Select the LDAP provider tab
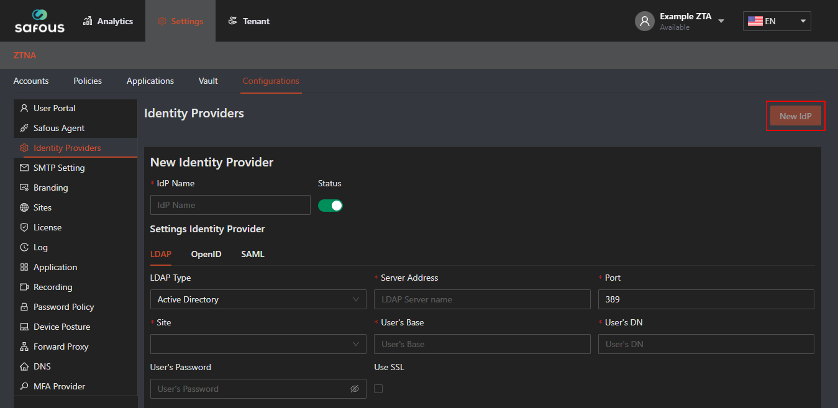 click(x=161, y=254)
